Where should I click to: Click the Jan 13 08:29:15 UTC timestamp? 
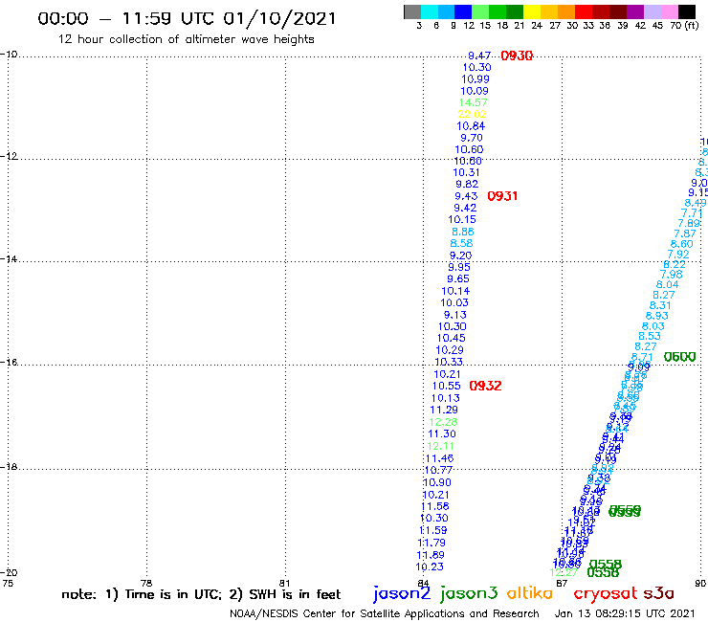point(625,613)
